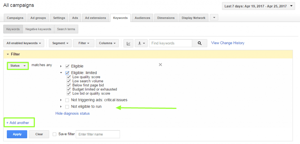Click the chart graph icon button

[128, 43]
